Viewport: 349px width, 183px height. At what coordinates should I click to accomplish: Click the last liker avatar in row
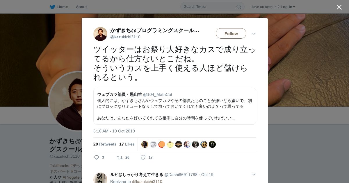pyautogui.click(x=212, y=144)
